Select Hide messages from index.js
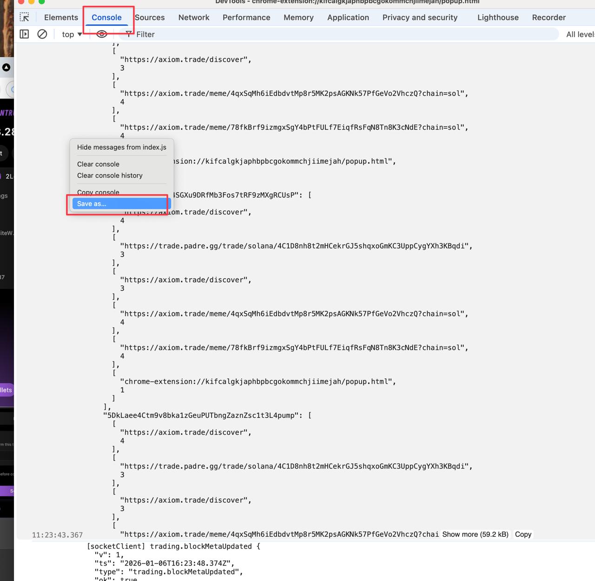595x581 pixels. tap(121, 147)
